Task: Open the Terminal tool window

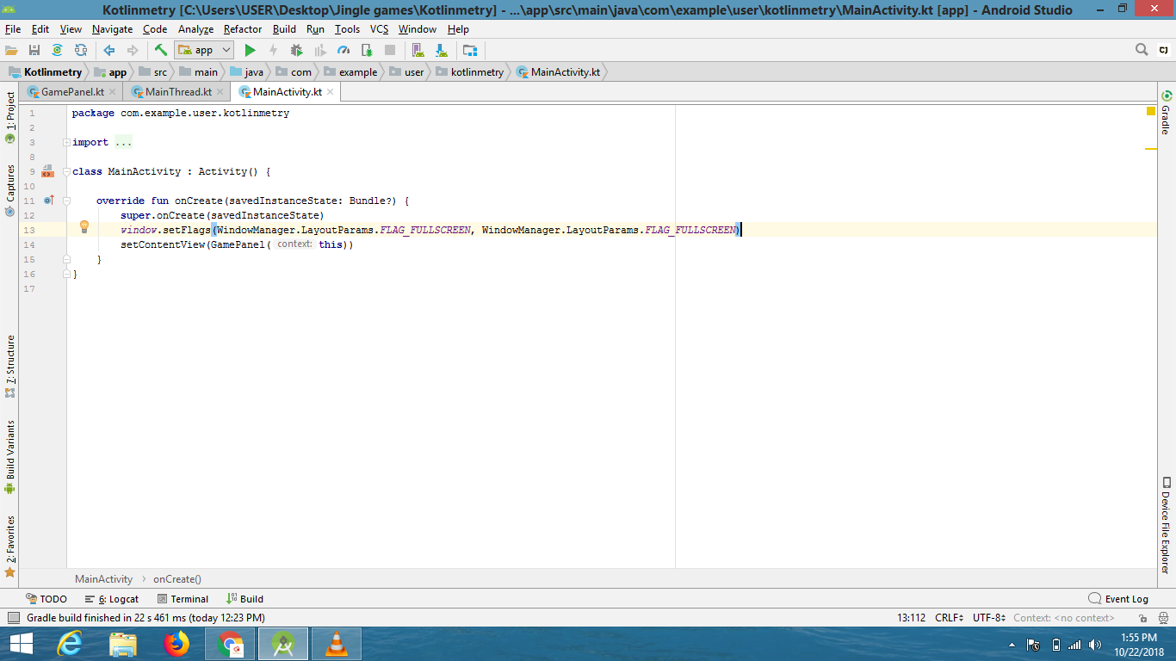Action: 183,598
